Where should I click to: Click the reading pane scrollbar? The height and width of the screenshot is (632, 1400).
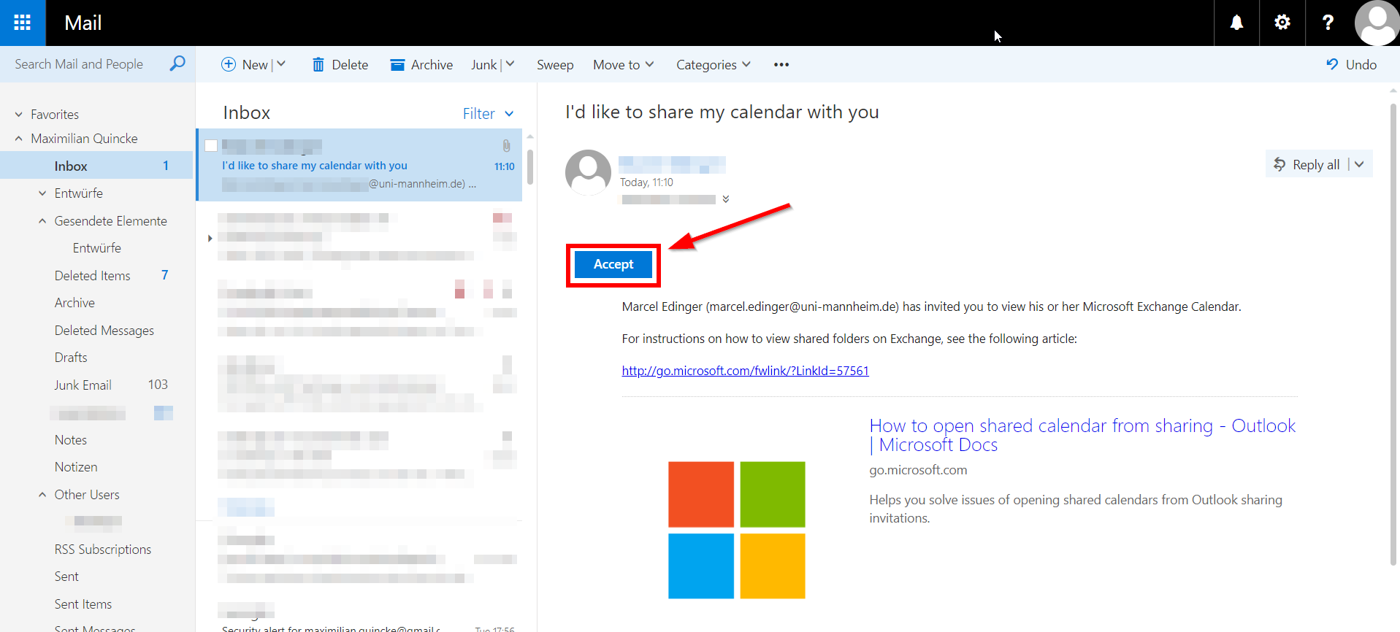(x=1393, y=334)
